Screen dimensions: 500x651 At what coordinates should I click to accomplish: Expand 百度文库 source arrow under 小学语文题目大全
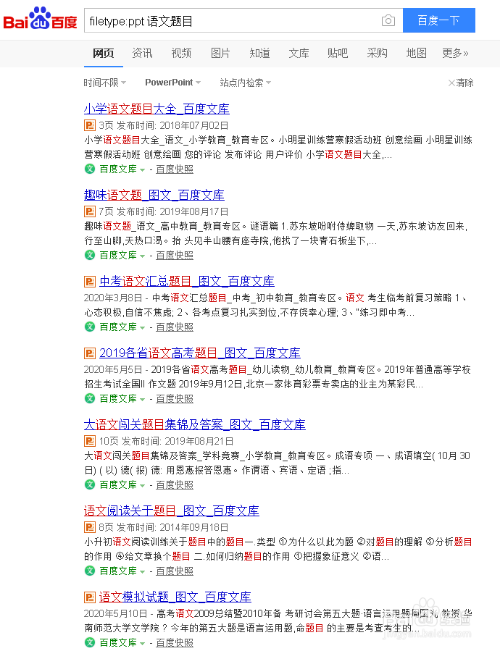click(142, 169)
